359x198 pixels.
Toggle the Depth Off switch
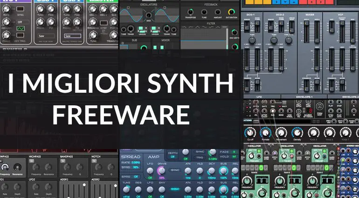172,157
